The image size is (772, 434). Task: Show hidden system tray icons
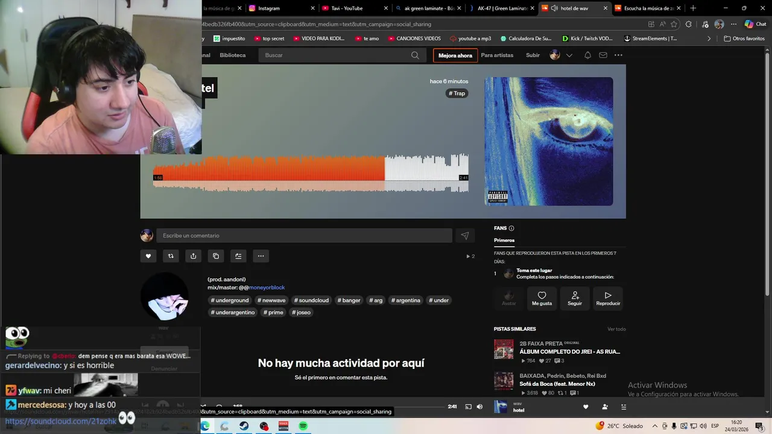(x=655, y=426)
